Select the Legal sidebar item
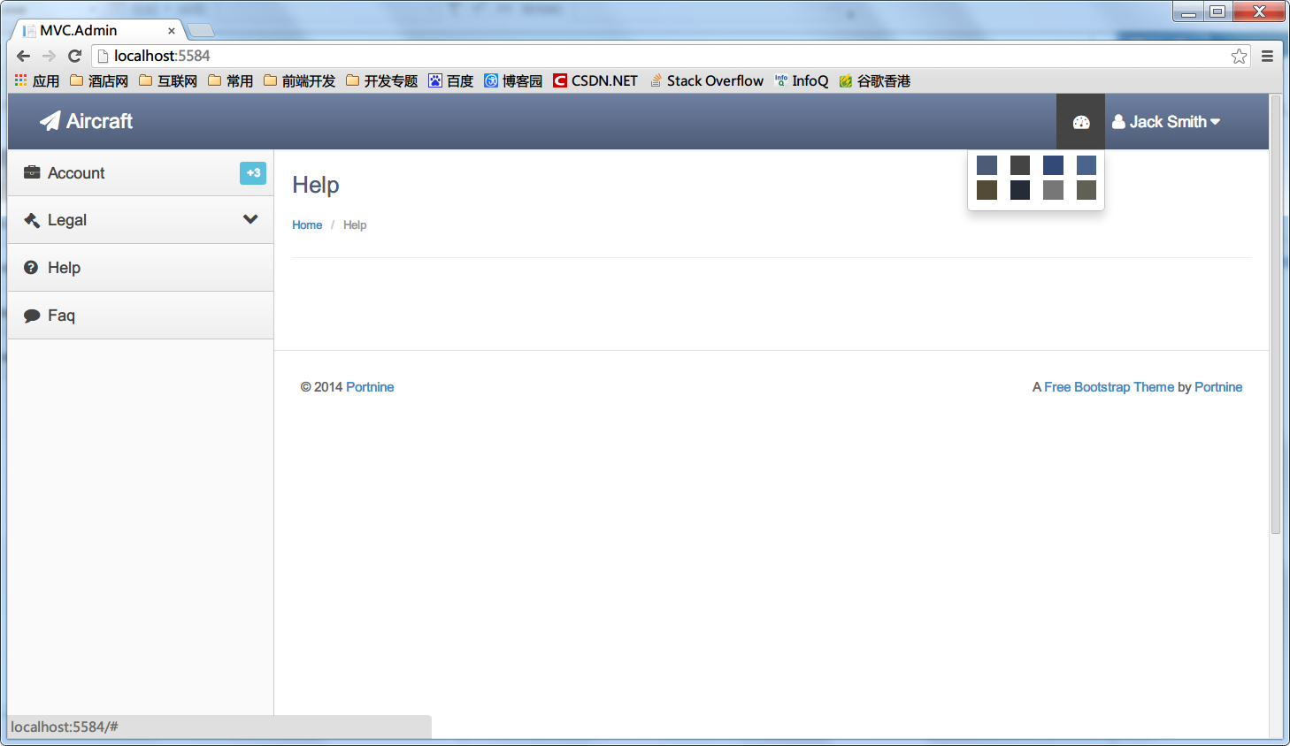This screenshot has height=746, width=1290. click(x=141, y=220)
